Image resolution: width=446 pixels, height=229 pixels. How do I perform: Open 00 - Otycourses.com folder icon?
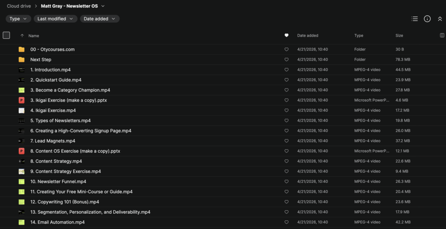coord(22,49)
